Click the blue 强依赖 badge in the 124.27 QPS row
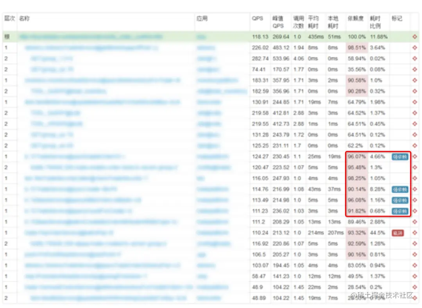Image resolution: width=422 pixels, height=308 pixels. click(400, 157)
